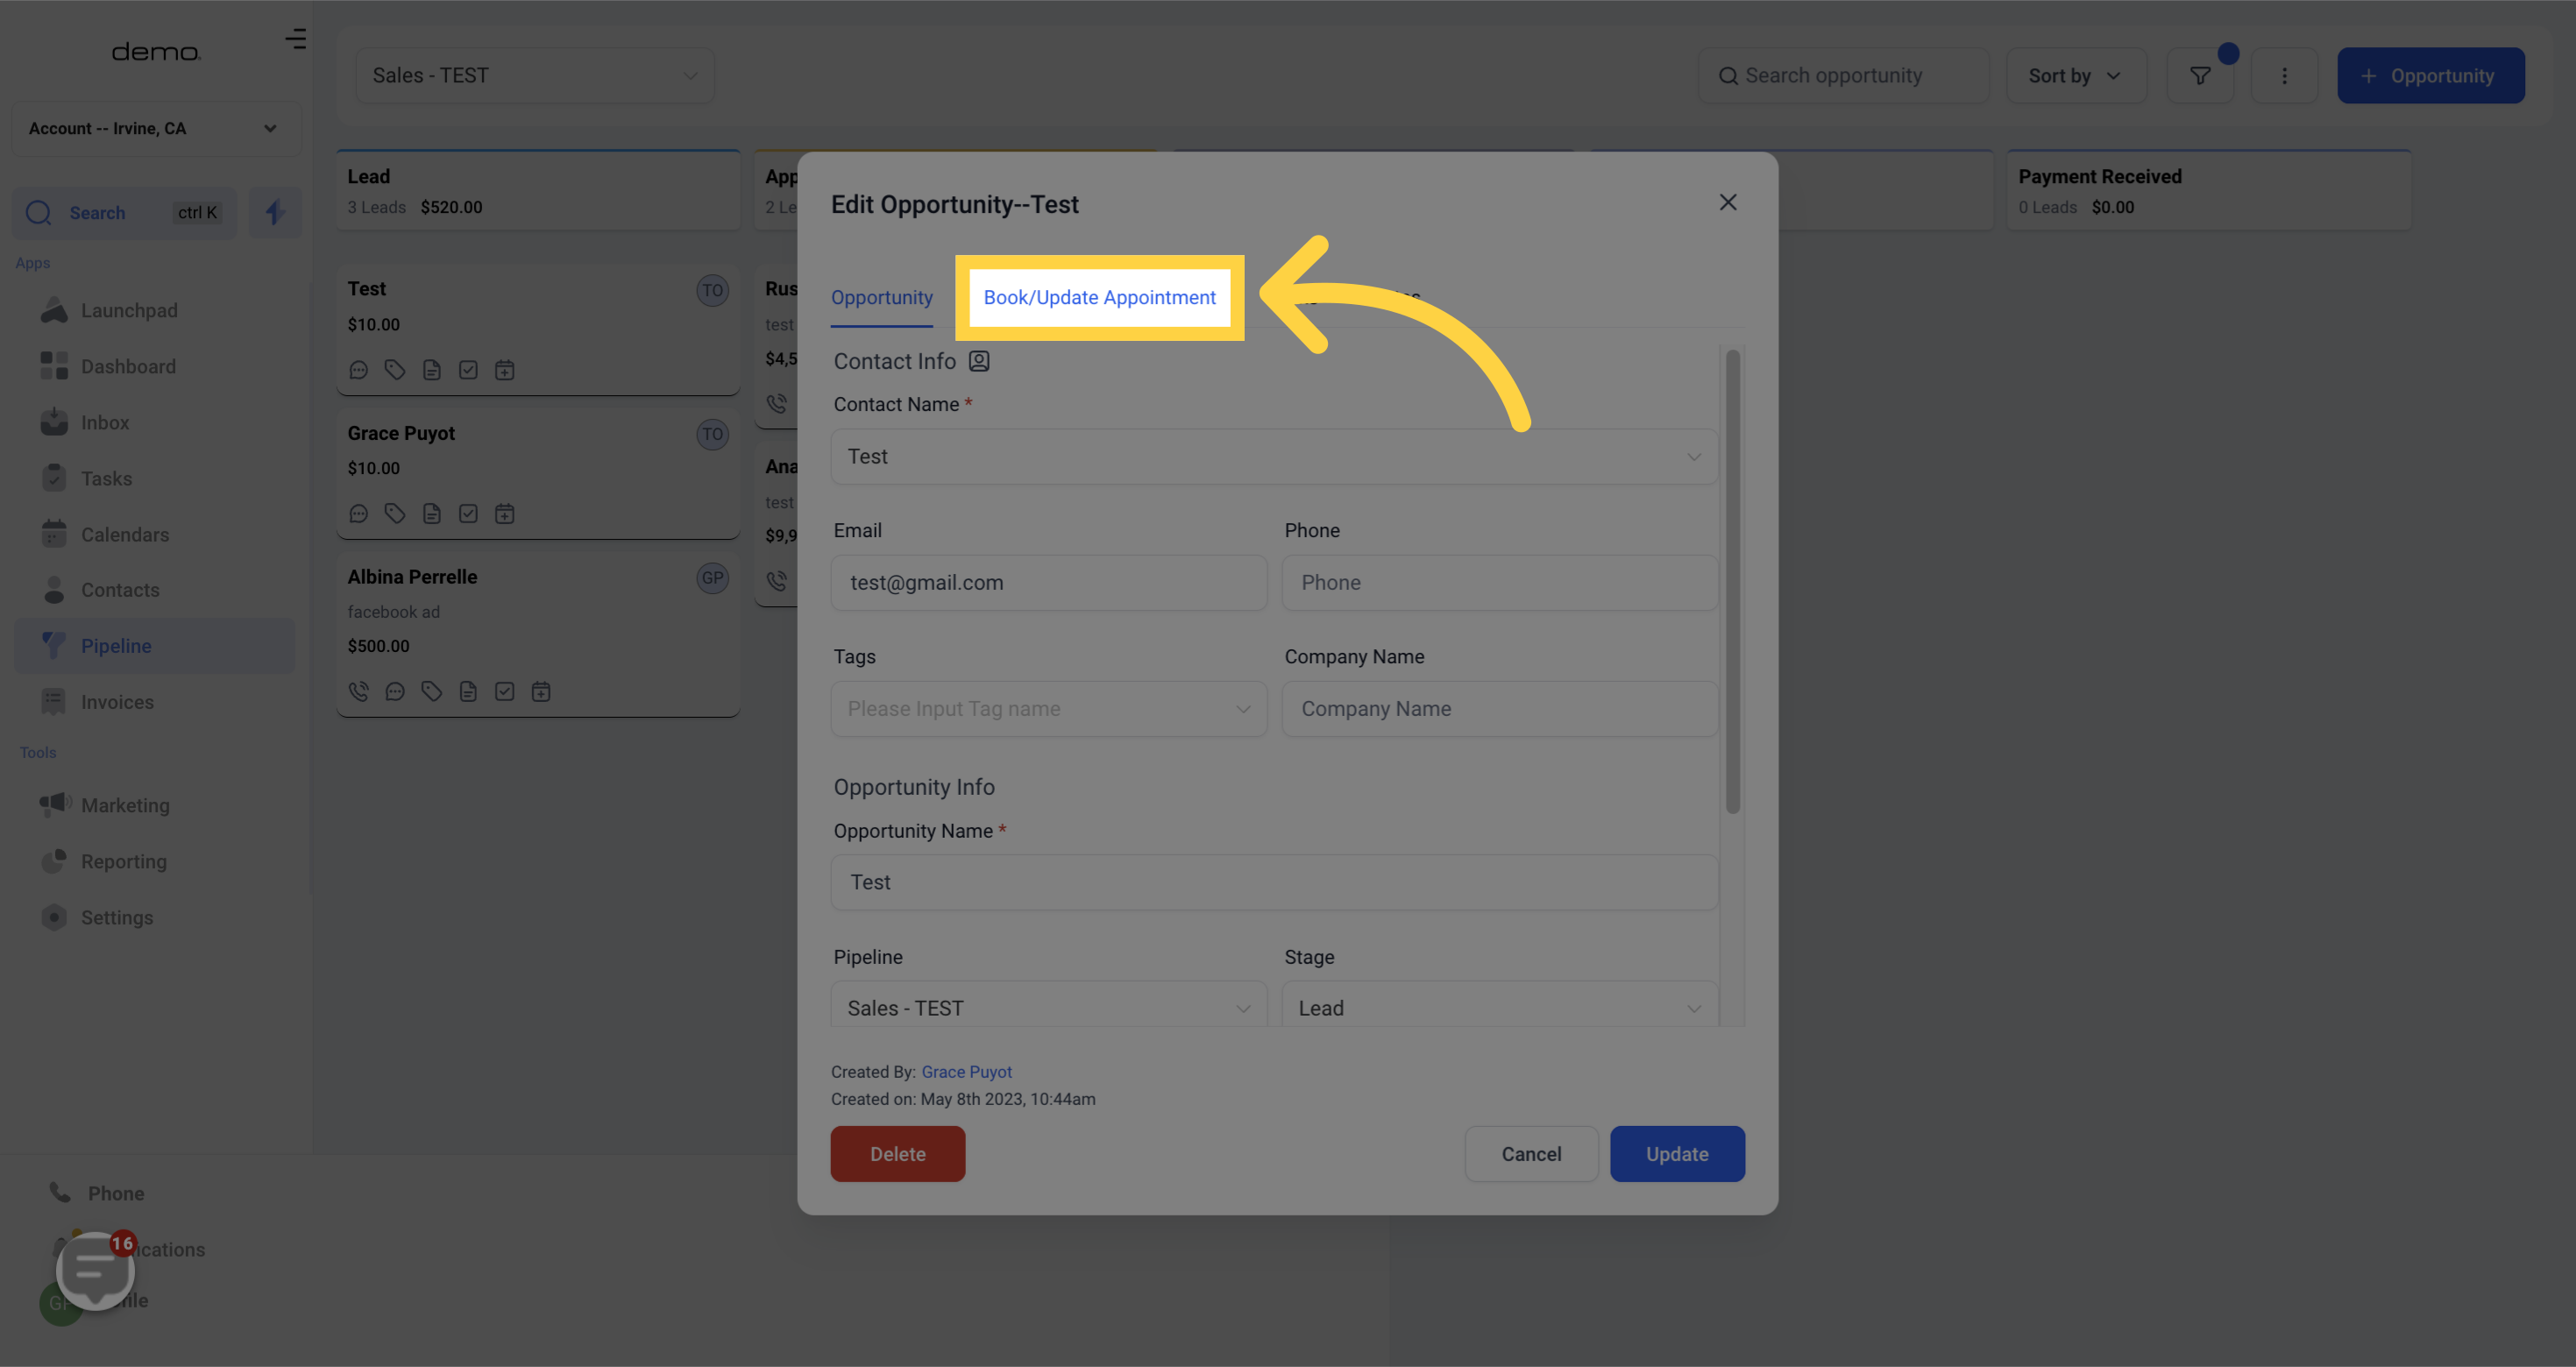2576x1367 pixels.
Task: Open the filter funnel icon
Action: [x=2200, y=76]
